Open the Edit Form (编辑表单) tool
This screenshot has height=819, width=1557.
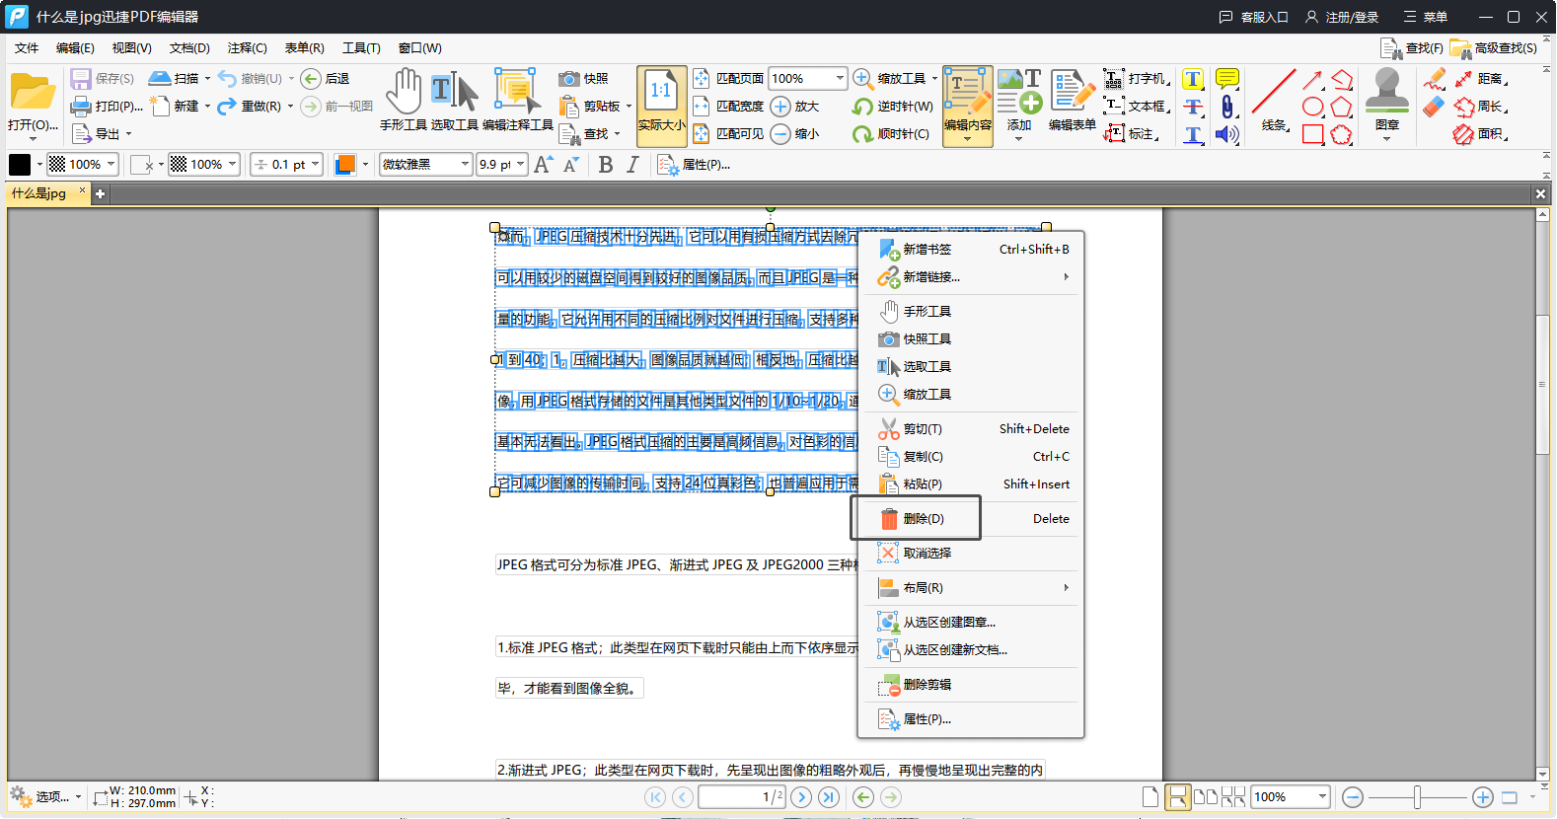pyautogui.click(x=1072, y=101)
